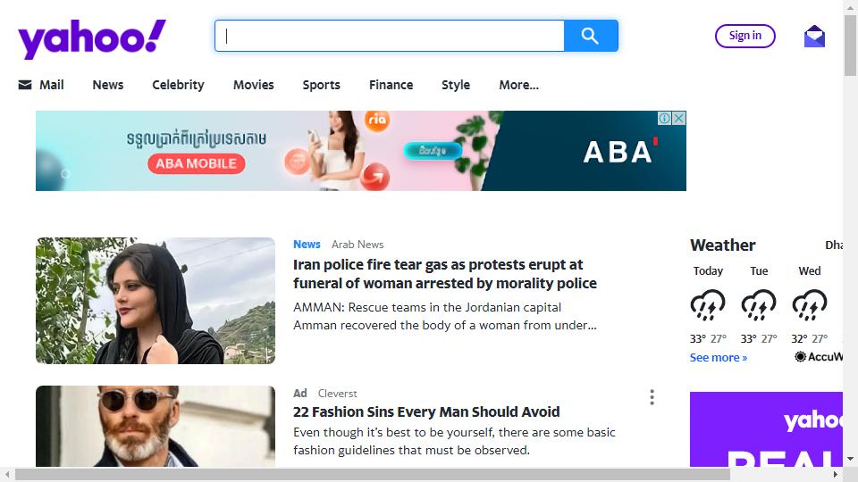The width and height of the screenshot is (858, 482).
Task: Open the Sports section
Action: 321,86
